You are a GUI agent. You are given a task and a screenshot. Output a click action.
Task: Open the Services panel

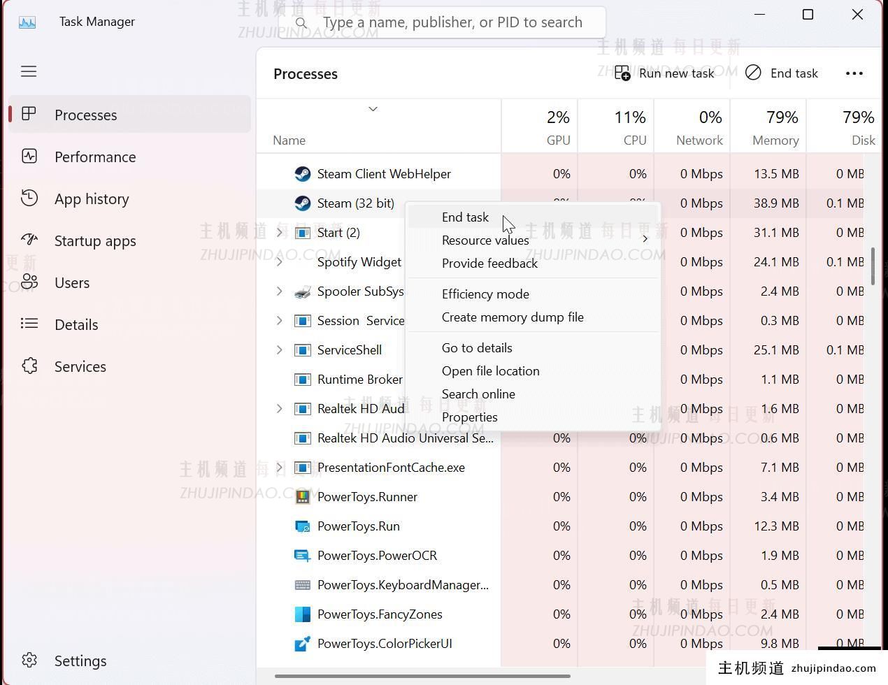(80, 366)
